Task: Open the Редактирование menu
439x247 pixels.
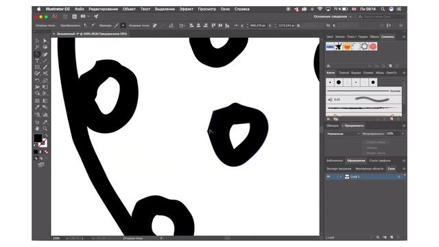Action: click(x=103, y=9)
